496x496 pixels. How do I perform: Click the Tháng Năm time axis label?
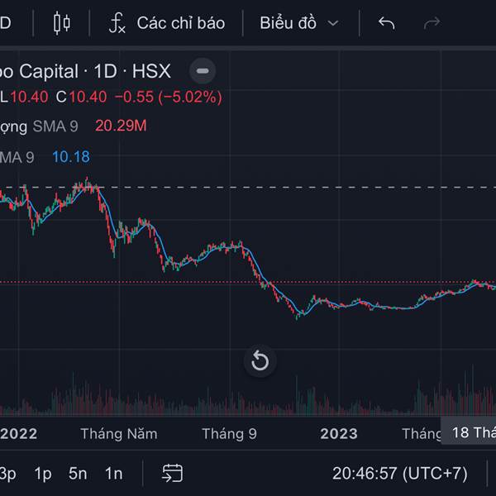click(113, 434)
